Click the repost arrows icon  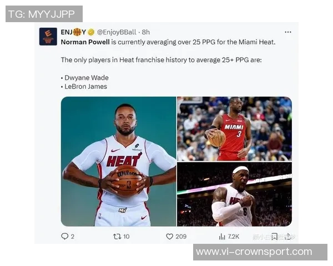tap(117, 236)
